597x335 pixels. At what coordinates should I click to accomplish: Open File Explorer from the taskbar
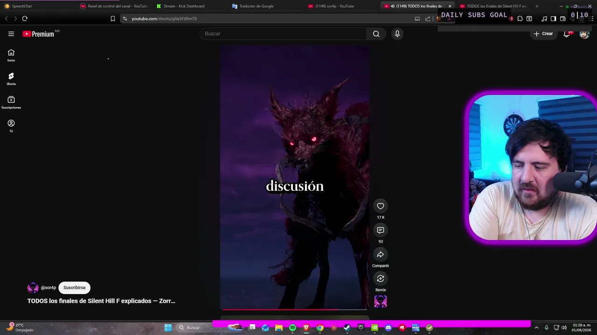(x=279, y=328)
